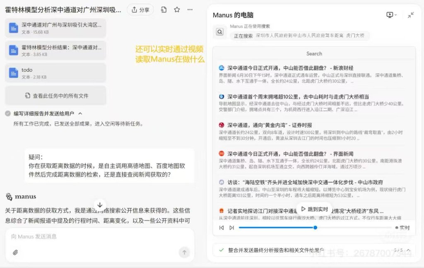Minimize the Manus computer panel with the collapse icon
This screenshot has height=268, width=424.
tap(410, 15)
